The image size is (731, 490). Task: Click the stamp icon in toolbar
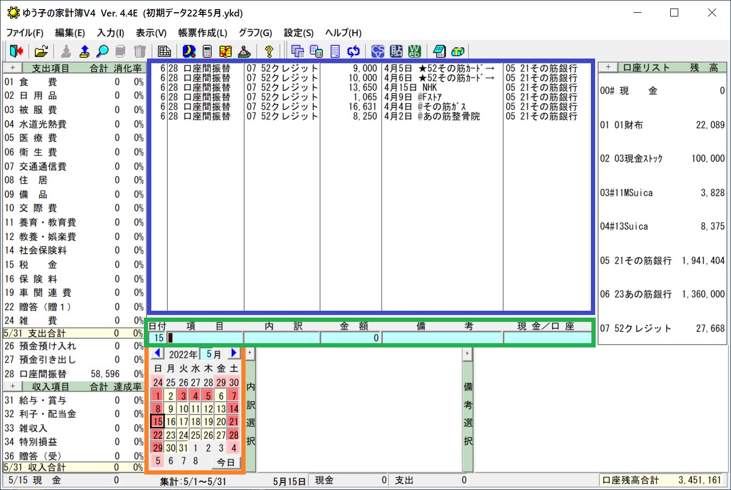[243, 51]
